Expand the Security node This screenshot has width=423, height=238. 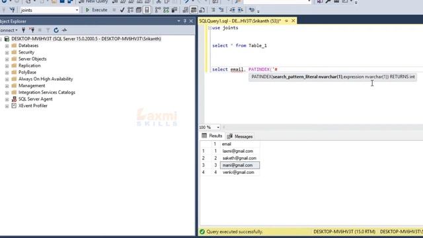7,52
